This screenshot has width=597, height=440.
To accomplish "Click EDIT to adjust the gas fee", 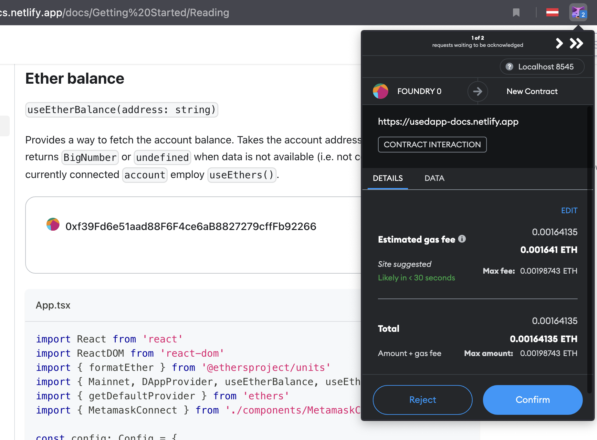I will [x=569, y=210].
